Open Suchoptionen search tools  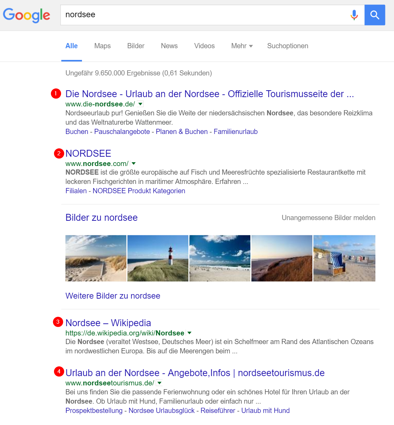pos(288,46)
